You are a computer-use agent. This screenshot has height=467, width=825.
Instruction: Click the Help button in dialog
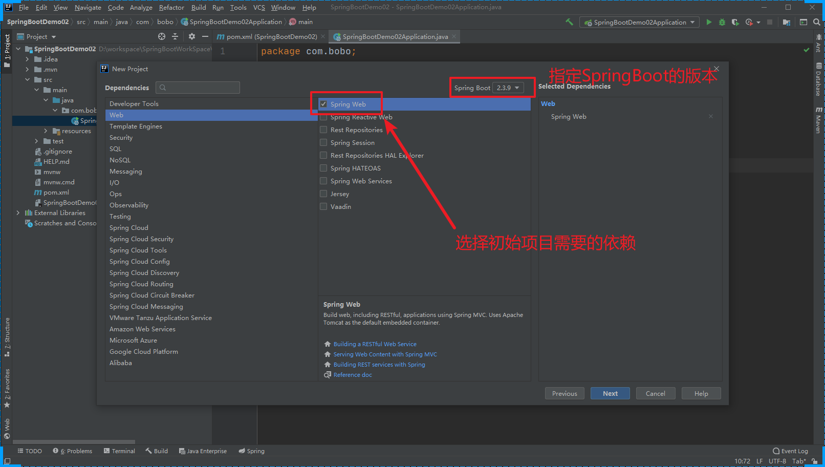point(701,393)
